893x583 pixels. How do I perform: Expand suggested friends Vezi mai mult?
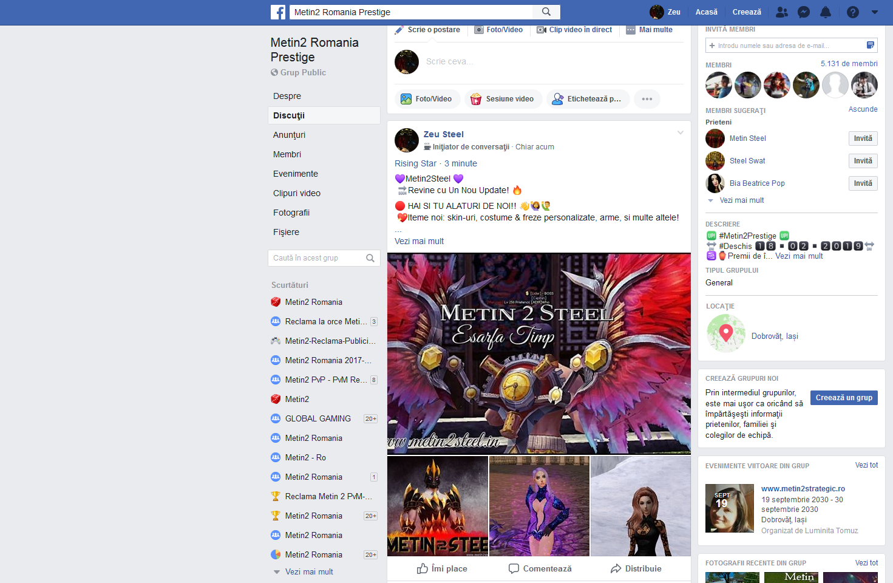742,200
